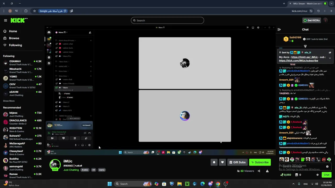
Task: Unpin the pinned chat message icon
Action: [330, 52]
